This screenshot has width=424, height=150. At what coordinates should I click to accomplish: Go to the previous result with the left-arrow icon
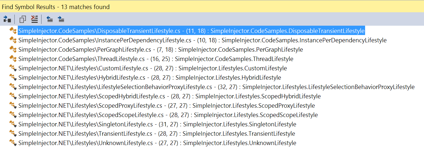[50, 20]
